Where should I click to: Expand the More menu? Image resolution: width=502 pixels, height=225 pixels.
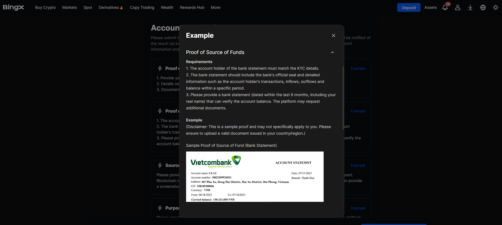pyautogui.click(x=215, y=7)
